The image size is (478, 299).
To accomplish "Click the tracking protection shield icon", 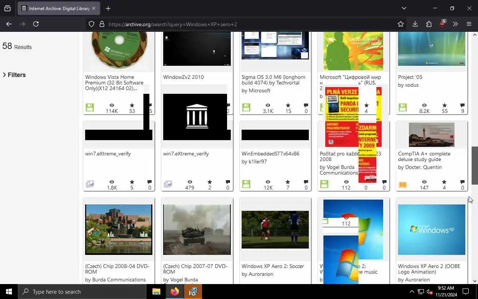I will (91, 24).
